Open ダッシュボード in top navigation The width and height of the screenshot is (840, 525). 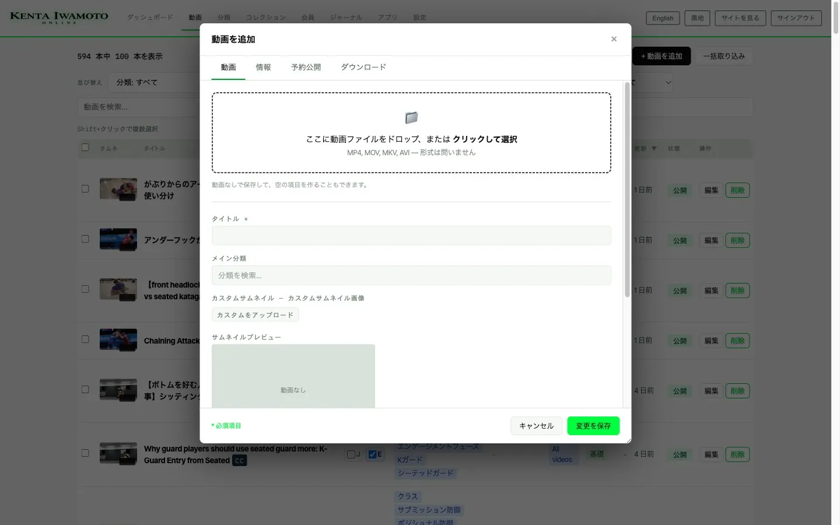click(150, 17)
